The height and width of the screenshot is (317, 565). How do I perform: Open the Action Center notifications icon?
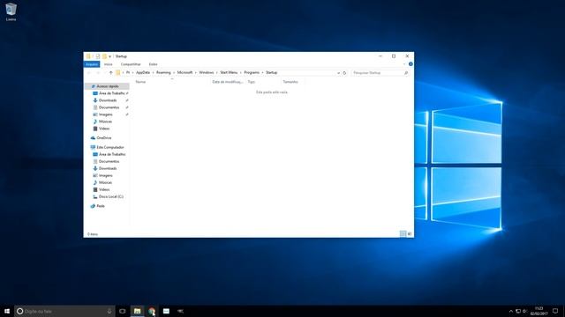(555, 311)
